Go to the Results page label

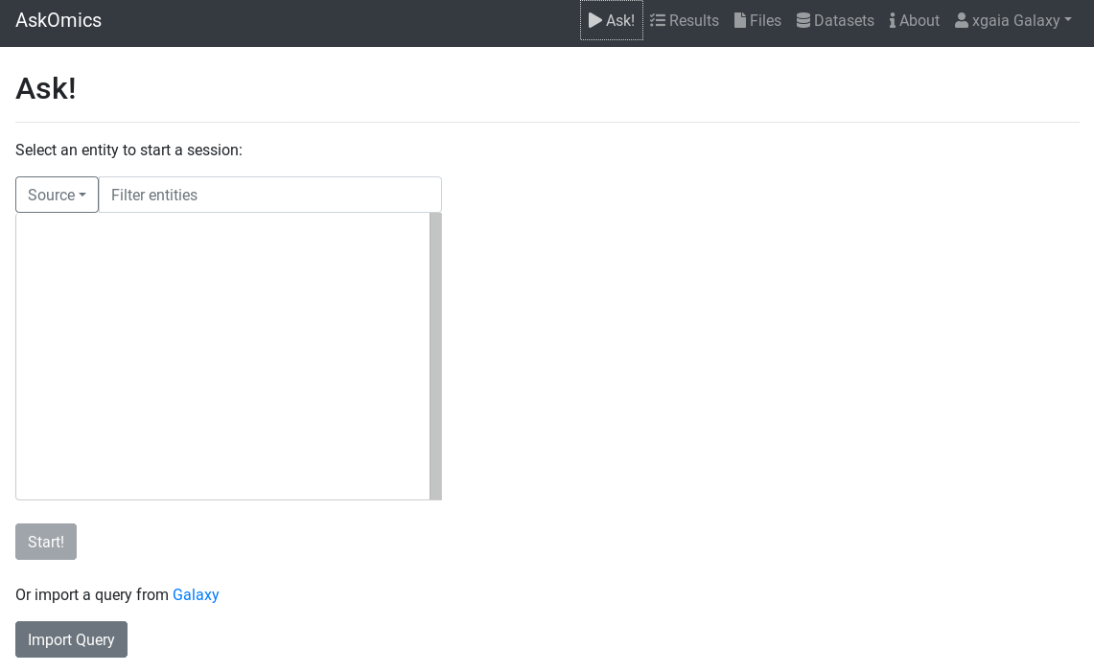point(693,21)
